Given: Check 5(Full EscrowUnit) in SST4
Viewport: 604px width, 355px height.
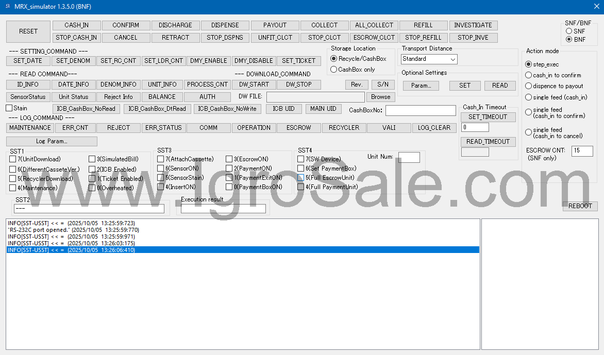Looking at the screenshot, I should pos(301,178).
